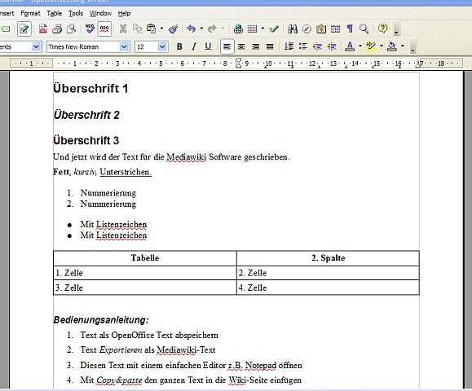Apply Font Color with the A icon
The image size is (472, 391).
point(350,46)
